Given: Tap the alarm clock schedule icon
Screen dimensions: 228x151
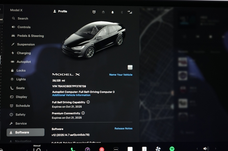Looking at the screenshot, I should 94,12.
